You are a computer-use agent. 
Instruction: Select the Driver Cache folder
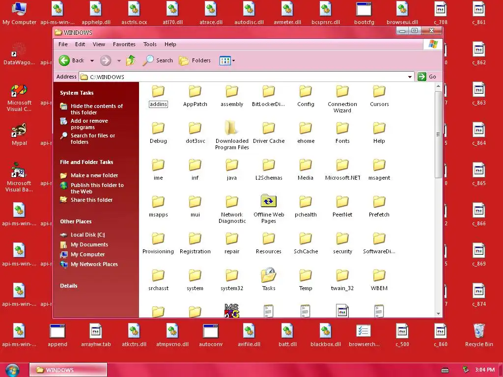coord(269,134)
